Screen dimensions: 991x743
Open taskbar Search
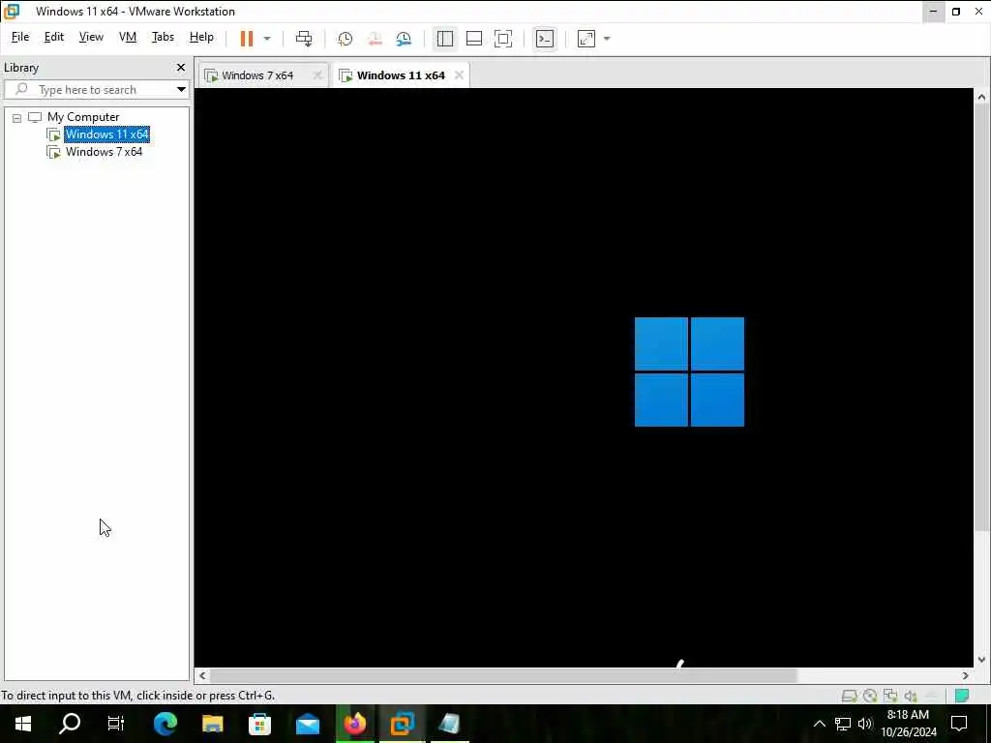pyautogui.click(x=70, y=724)
